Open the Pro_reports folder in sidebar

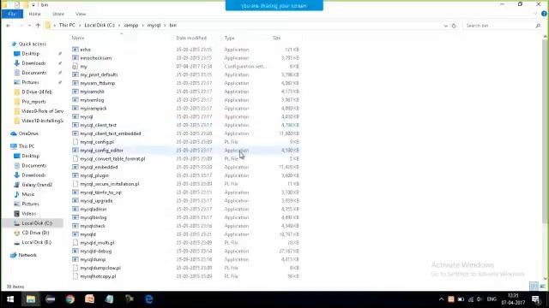[x=33, y=102]
